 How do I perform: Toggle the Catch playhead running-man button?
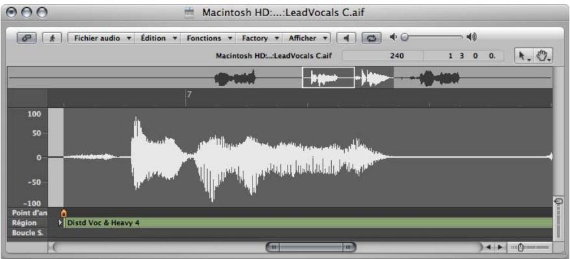point(51,38)
